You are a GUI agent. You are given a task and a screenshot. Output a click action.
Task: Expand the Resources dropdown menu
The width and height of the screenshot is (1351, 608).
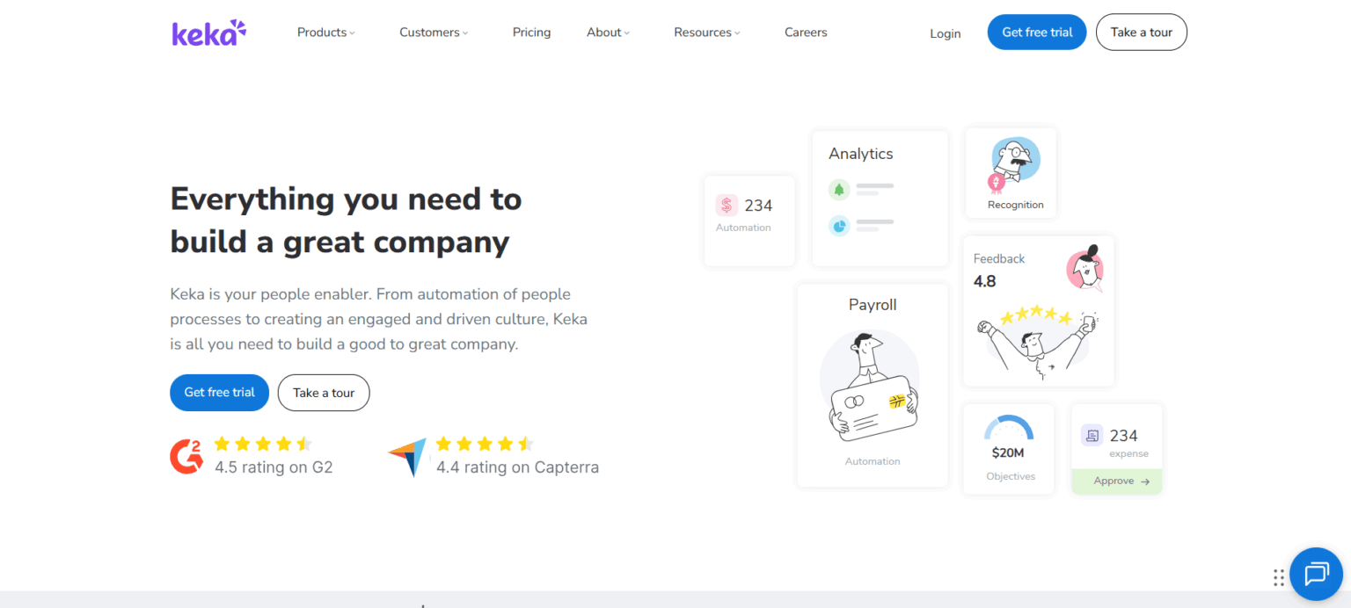[707, 33]
